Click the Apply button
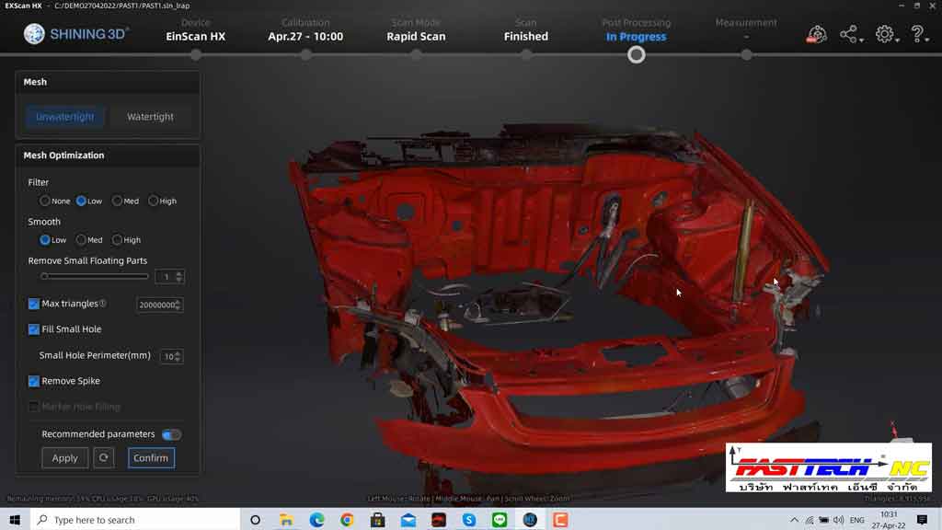Viewport: 942px width, 530px height. point(65,458)
